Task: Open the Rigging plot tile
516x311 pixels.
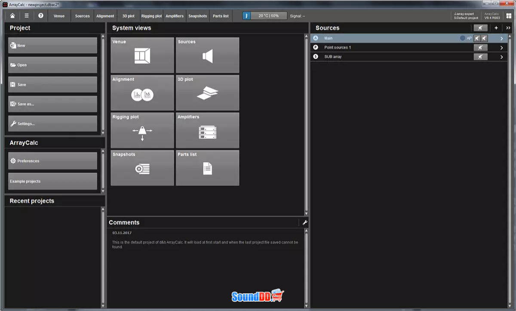Action: (x=142, y=130)
